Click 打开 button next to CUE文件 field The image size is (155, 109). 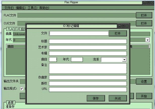click(x=144, y=23)
